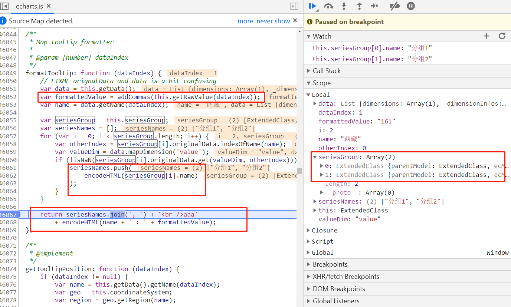The height and width of the screenshot is (307, 511).
Task: Select length: 2 scope entry
Action: [x=341, y=184]
